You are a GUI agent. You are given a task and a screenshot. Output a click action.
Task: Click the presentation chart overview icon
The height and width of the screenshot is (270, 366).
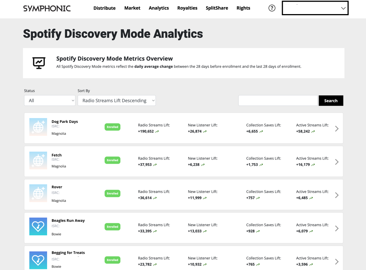tap(39, 63)
